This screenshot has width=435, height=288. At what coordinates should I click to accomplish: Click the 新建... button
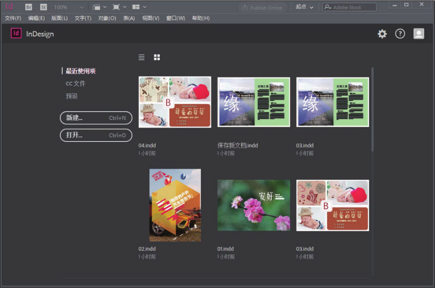pyautogui.click(x=96, y=118)
